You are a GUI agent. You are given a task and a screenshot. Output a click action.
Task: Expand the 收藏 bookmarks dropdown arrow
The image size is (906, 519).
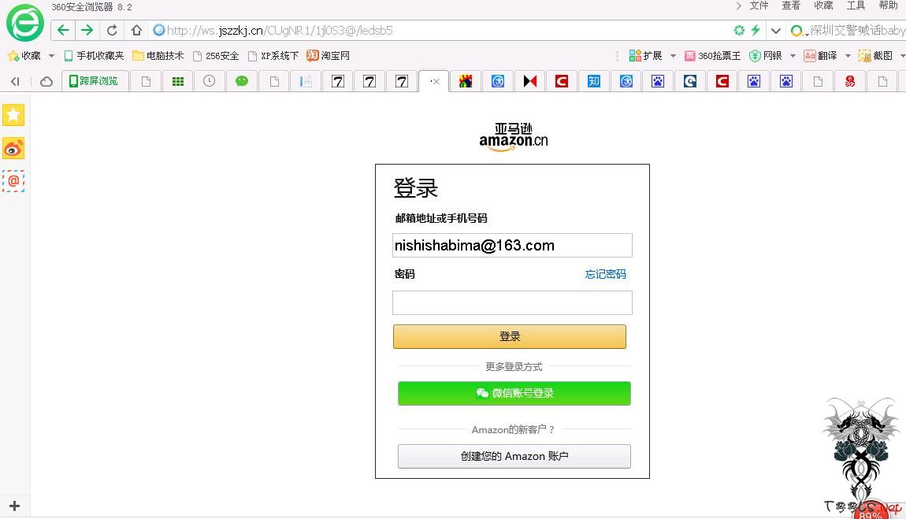52,56
